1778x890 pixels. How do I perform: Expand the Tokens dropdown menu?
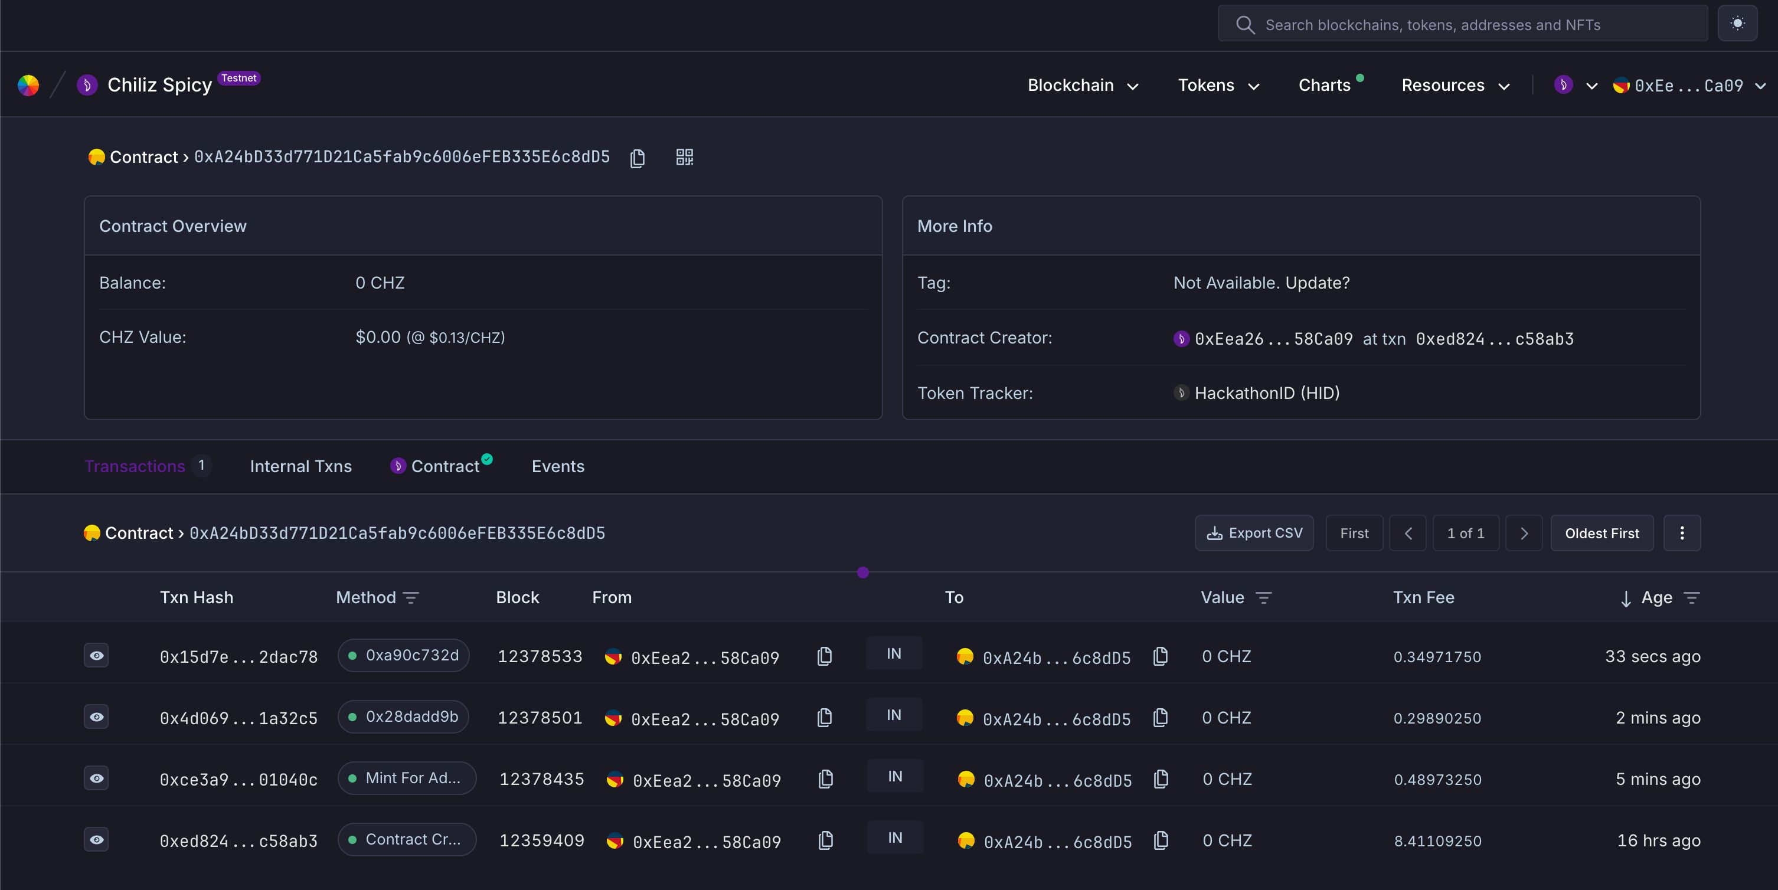(1220, 85)
